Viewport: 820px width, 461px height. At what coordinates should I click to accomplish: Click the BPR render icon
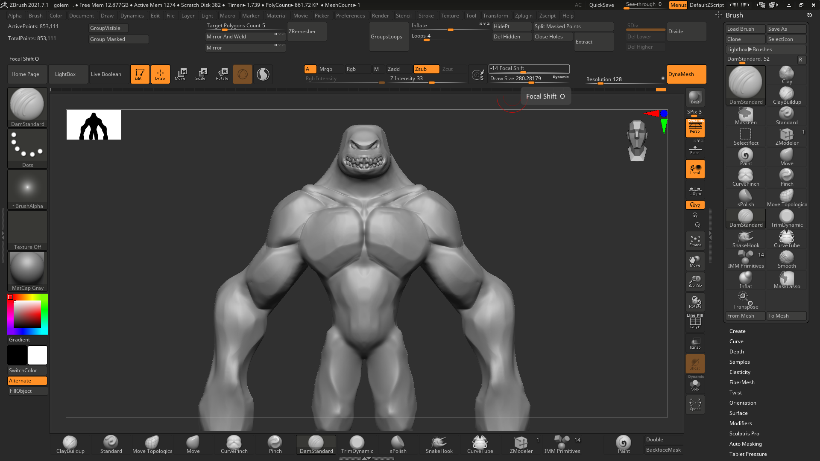coord(695,98)
